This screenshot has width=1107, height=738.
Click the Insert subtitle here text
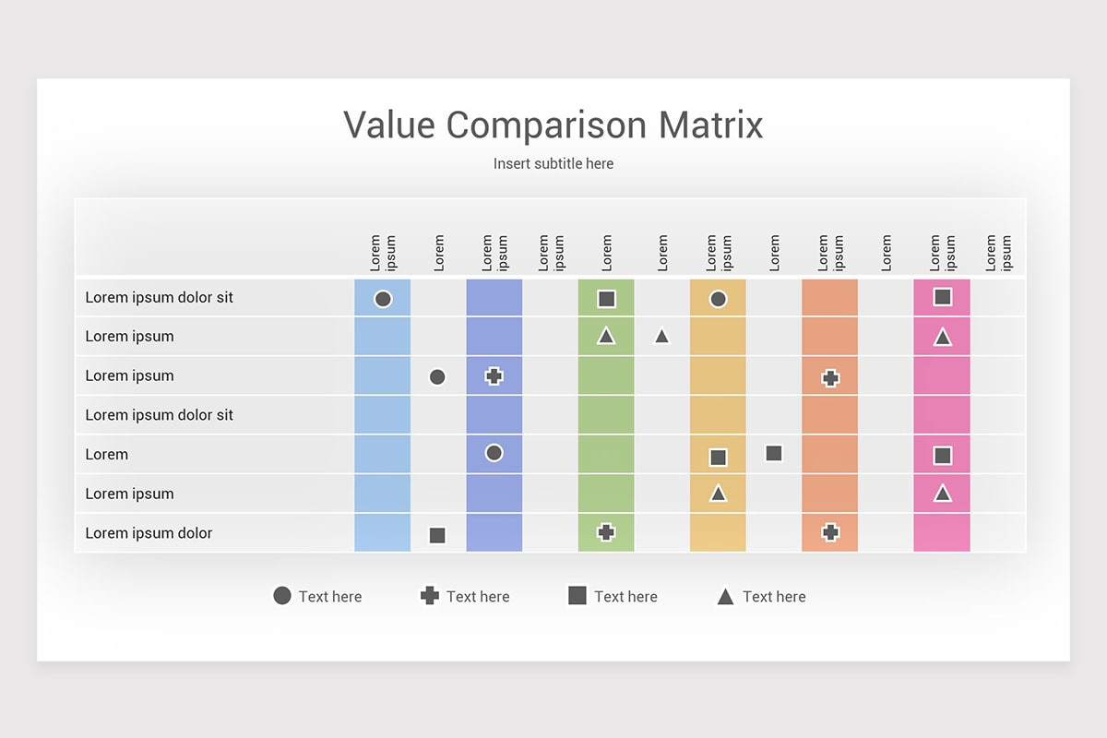point(553,163)
